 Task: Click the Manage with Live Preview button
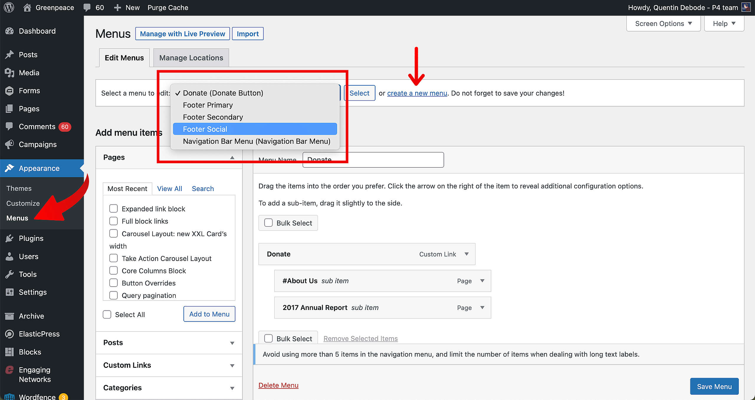[x=183, y=34]
